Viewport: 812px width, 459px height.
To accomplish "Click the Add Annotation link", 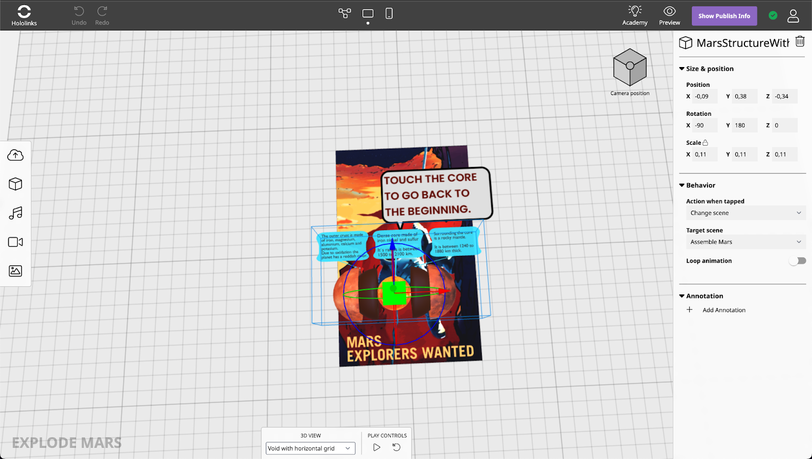I will 724,310.
